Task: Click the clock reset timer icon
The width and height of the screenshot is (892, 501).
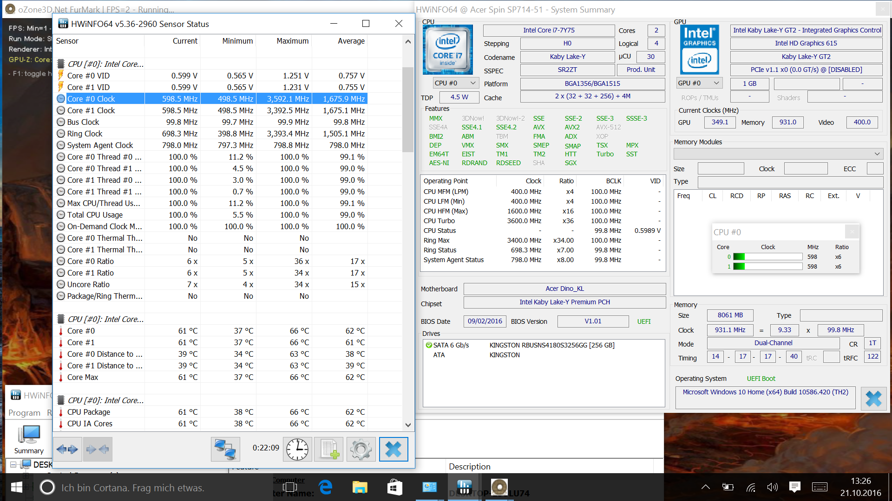Action: tap(297, 449)
